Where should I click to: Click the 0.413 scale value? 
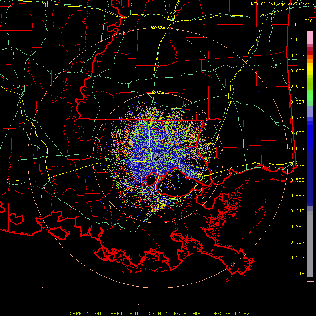297,211
